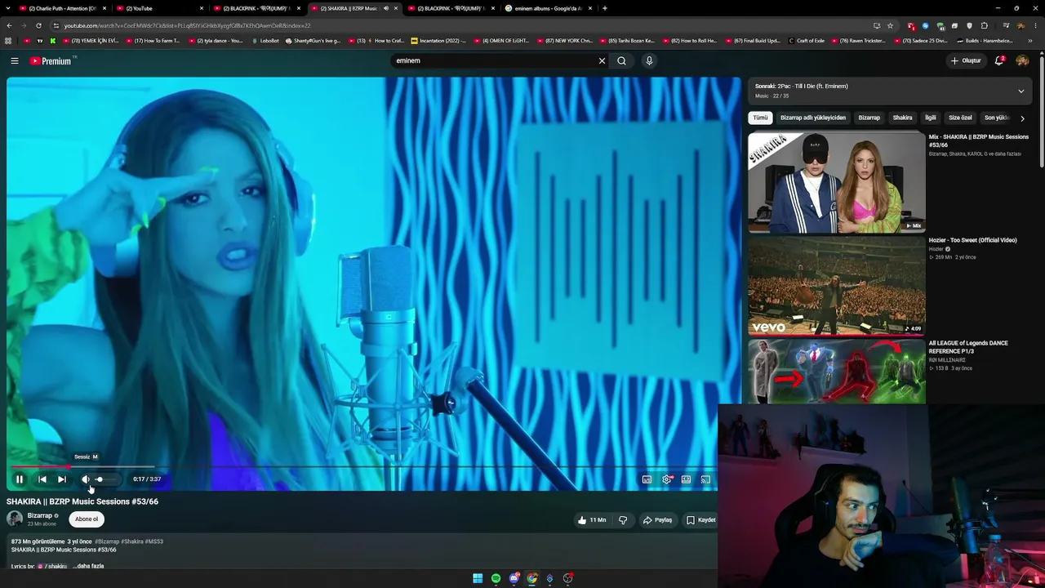Open the Windows Start menu
This screenshot has height=588, width=1045.
[x=478, y=578]
